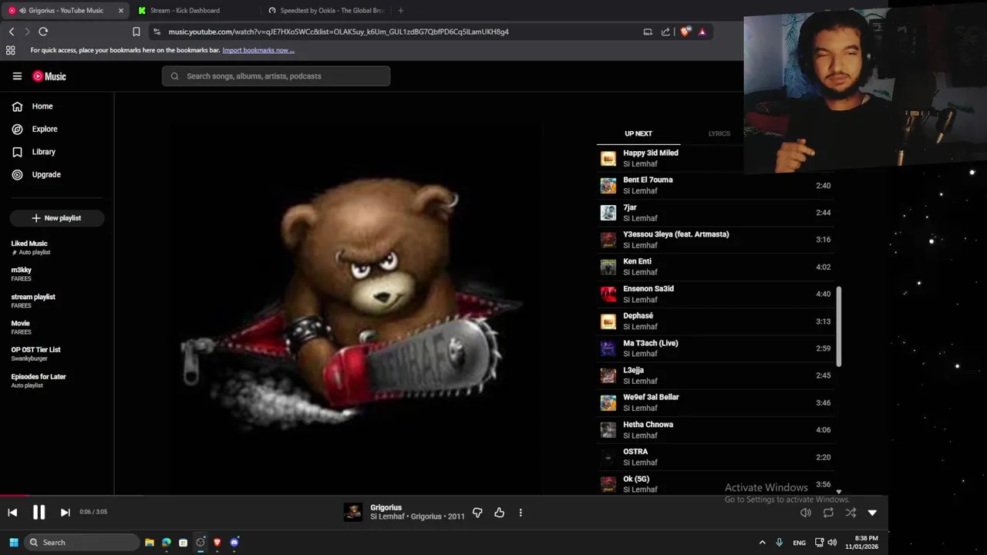987x555 pixels.
Task: Pause the current song
Action: 39,512
